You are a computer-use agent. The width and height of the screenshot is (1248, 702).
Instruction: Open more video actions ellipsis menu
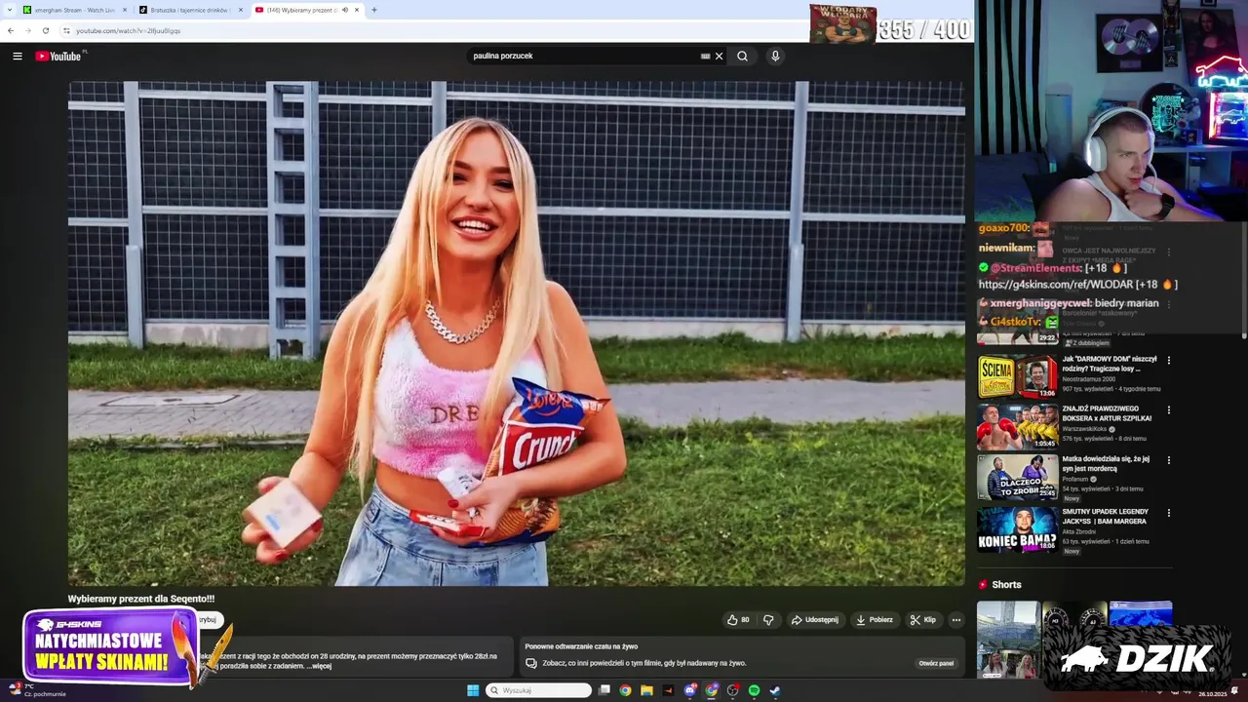(956, 619)
